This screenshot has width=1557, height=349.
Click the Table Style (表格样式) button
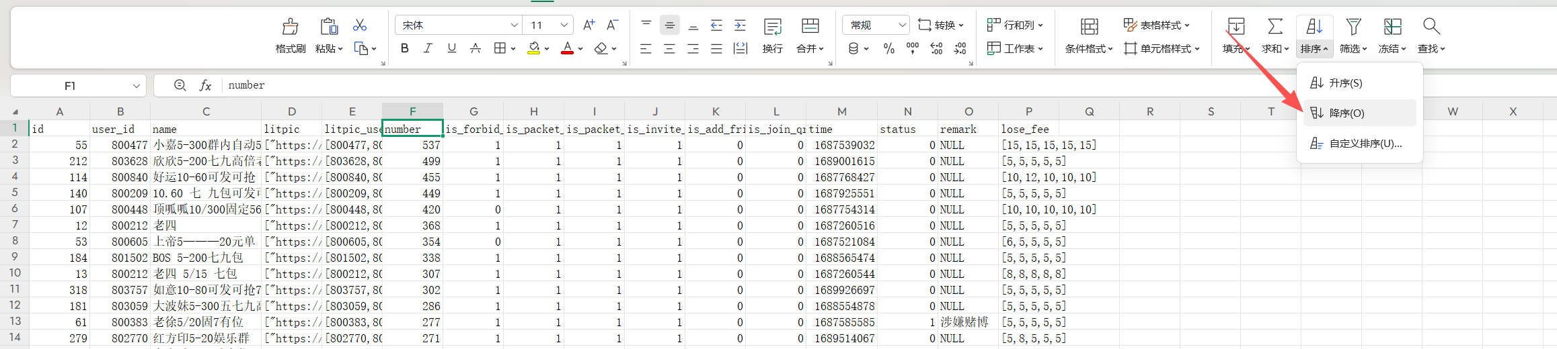pyautogui.click(x=1157, y=25)
